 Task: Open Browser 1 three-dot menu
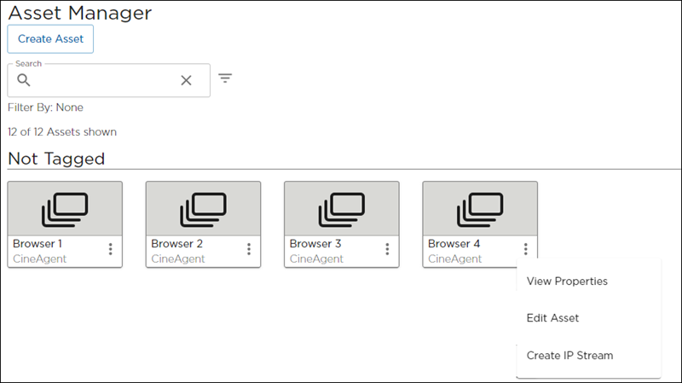coord(111,249)
